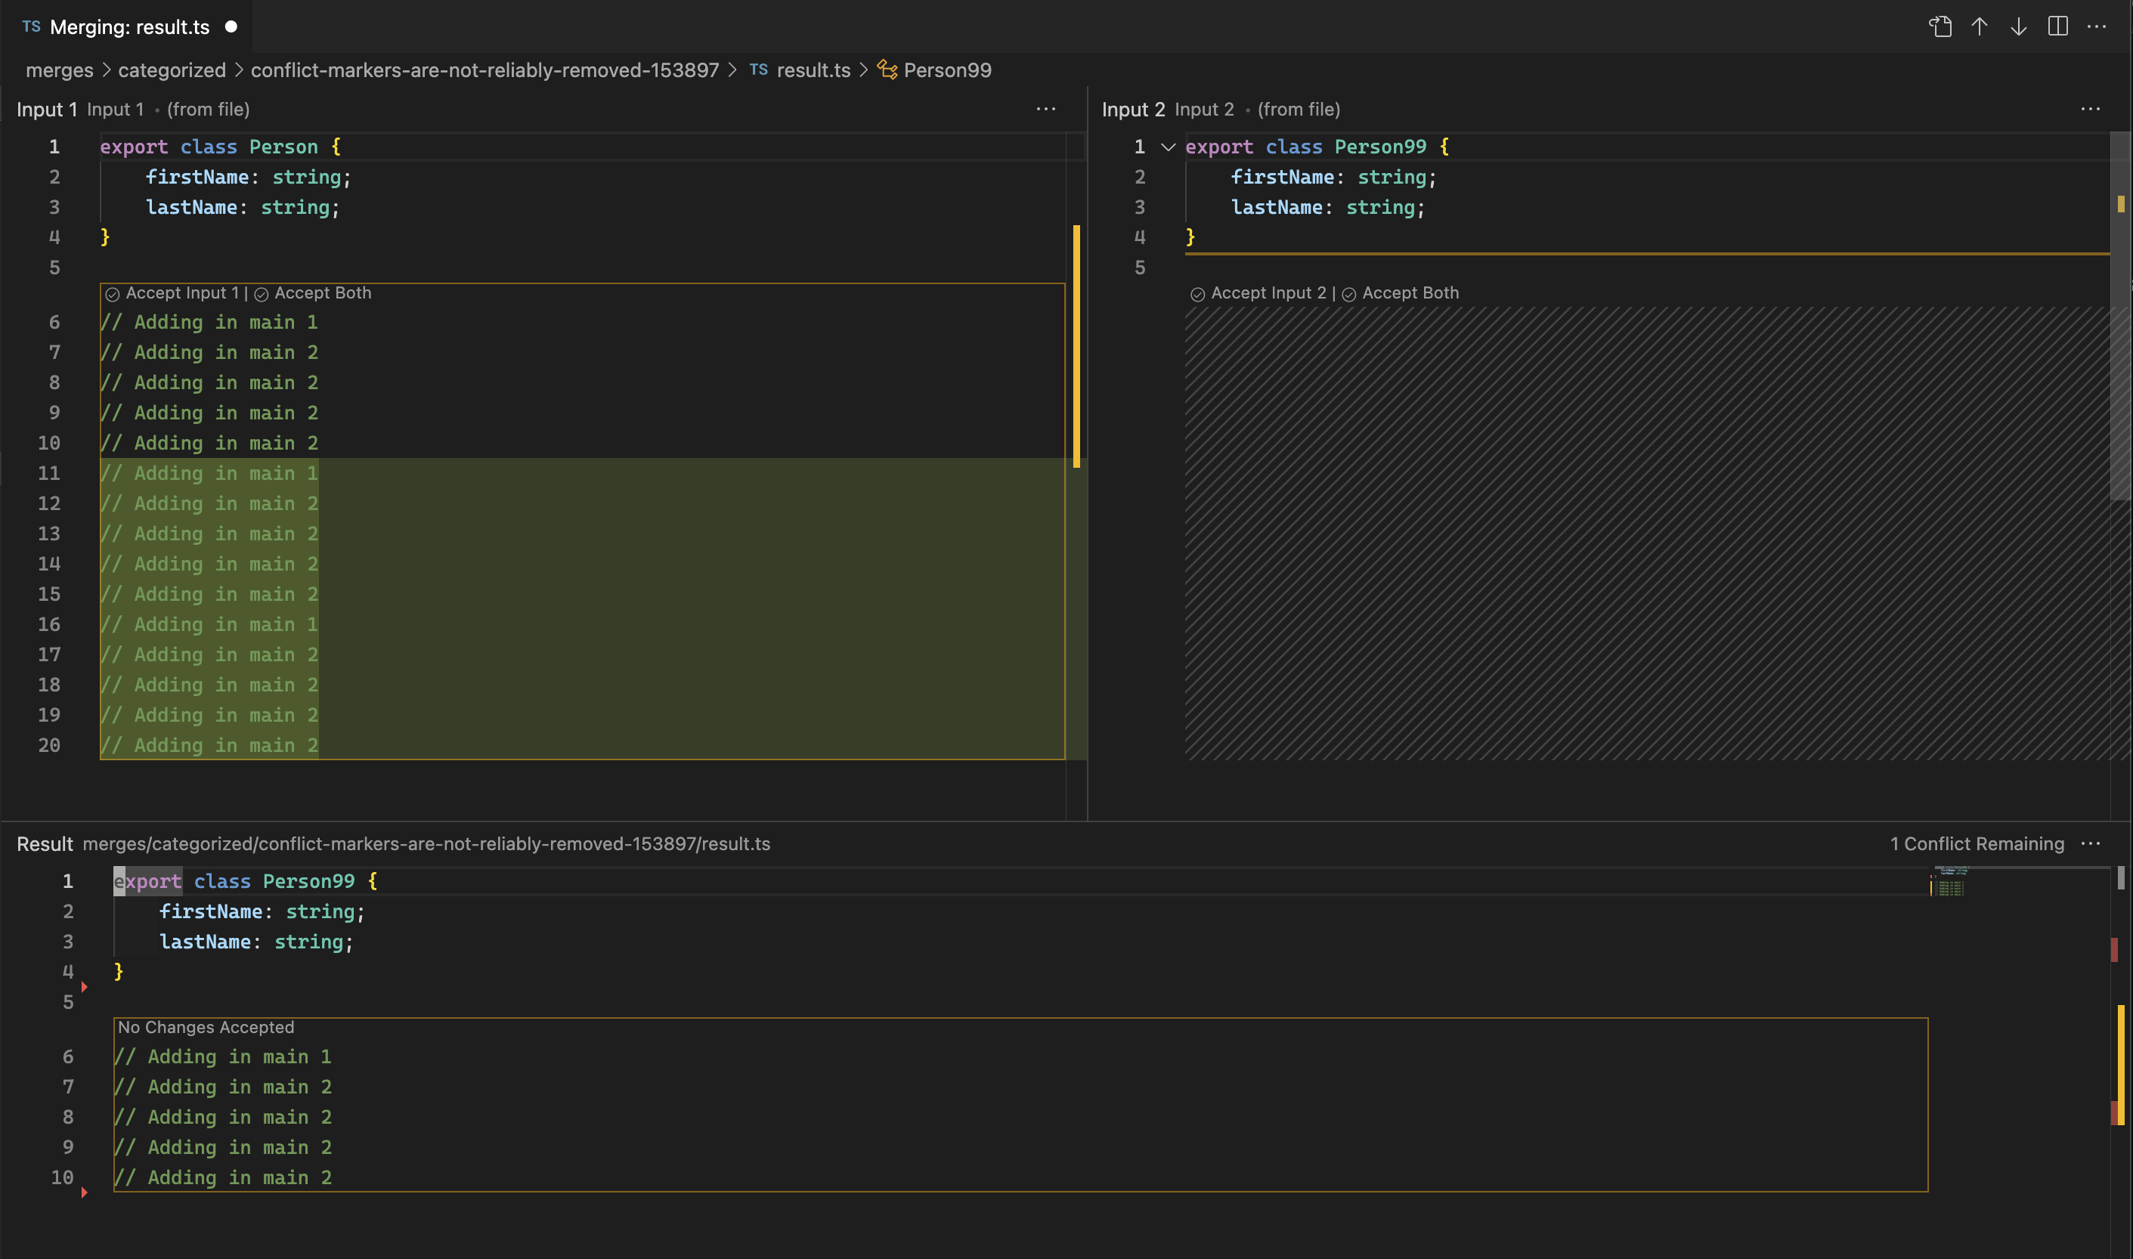Screen dimensions: 2133x1259
Task: Open the result.ts breadcrumb dropdown
Action: point(813,70)
